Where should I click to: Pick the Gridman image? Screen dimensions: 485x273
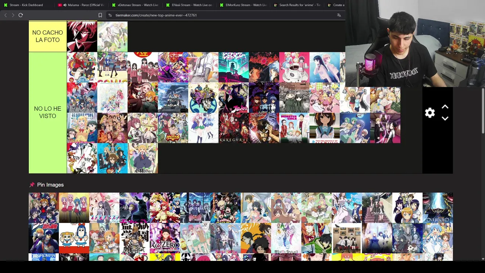click(x=44, y=257)
